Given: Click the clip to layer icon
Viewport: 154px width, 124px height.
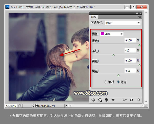Looking at the screenshot, I should [106, 100].
